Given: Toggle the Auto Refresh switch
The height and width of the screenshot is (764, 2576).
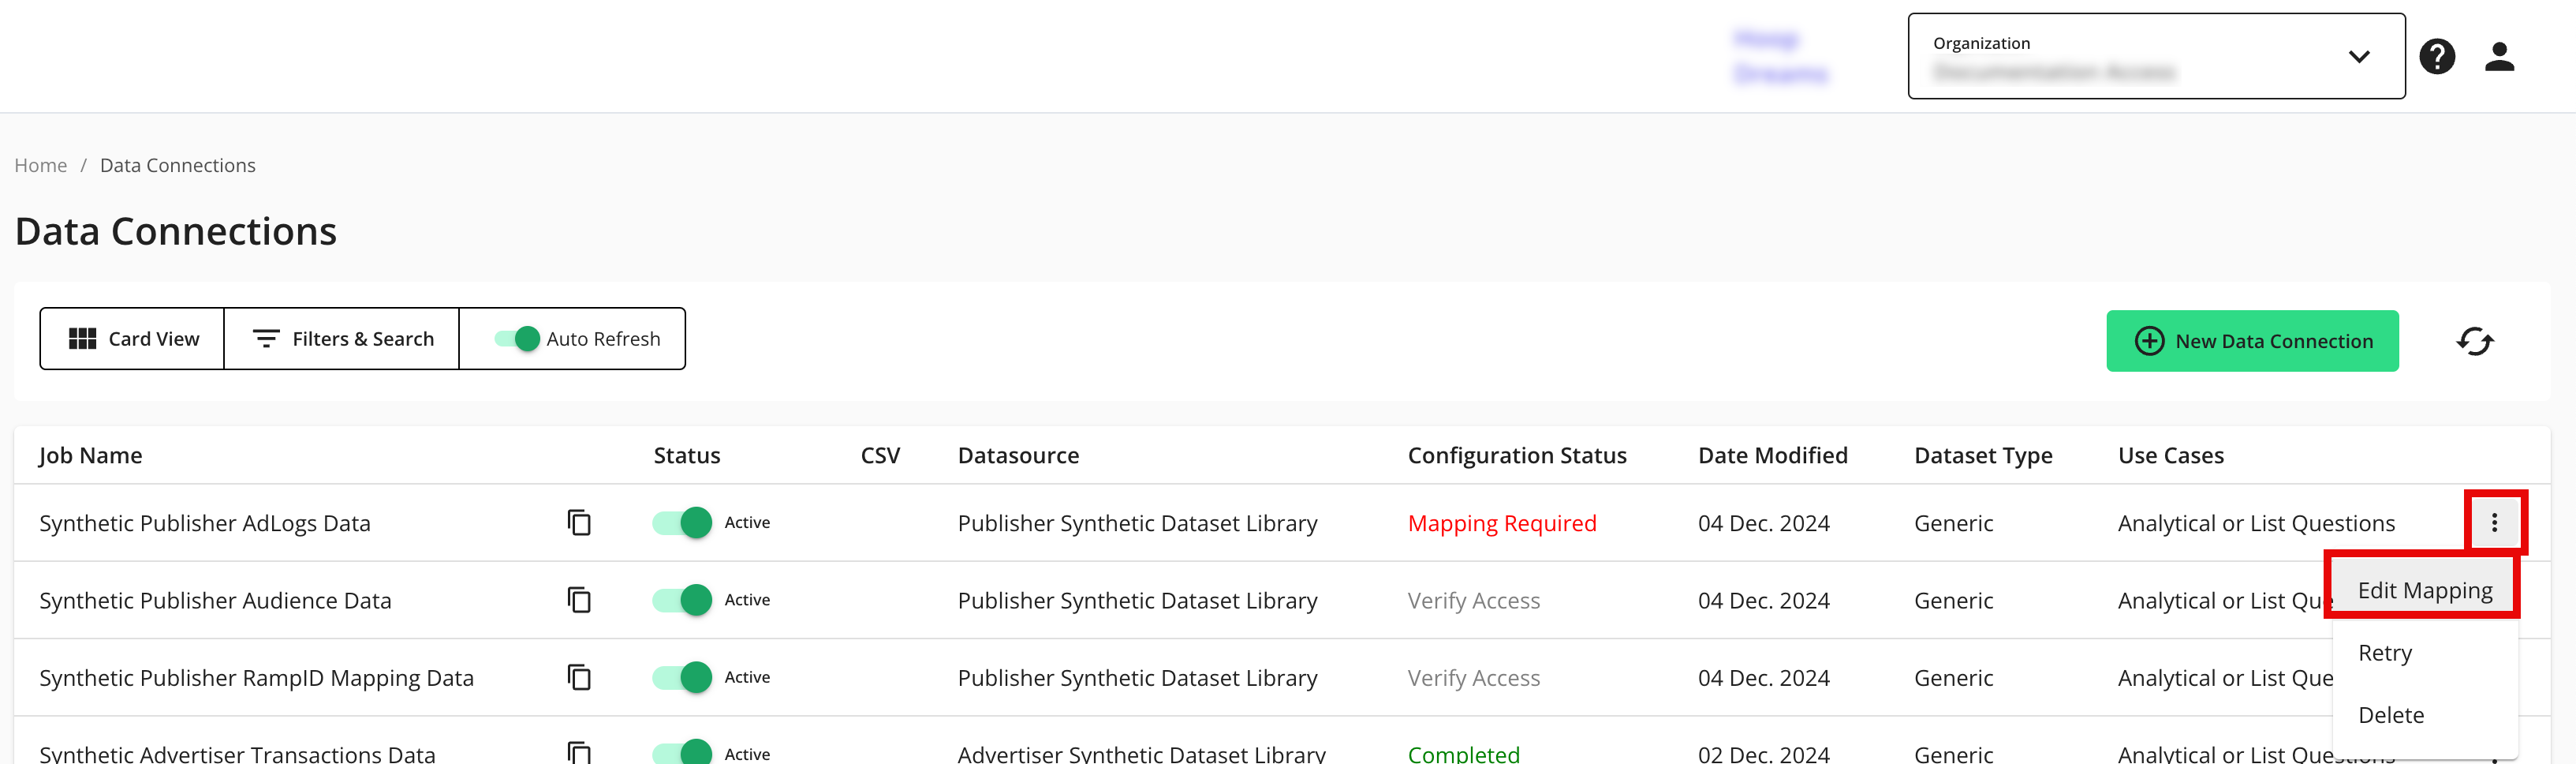Looking at the screenshot, I should tap(517, 339).
